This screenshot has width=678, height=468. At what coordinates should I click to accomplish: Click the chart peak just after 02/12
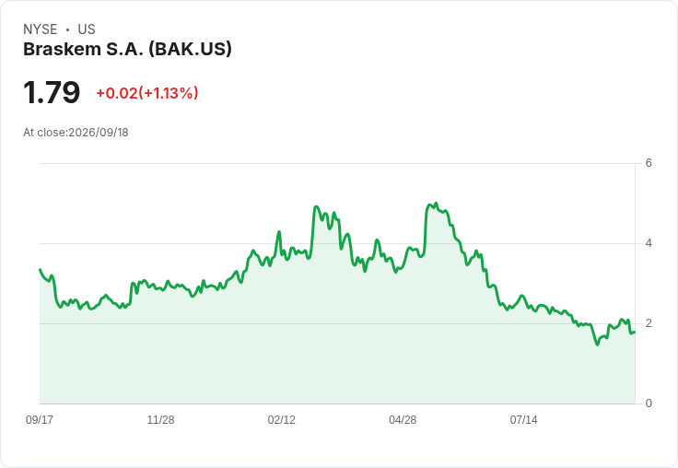[316, 206]
